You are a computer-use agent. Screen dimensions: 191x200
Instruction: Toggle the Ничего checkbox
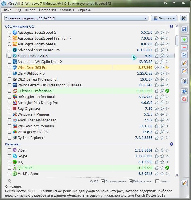pyautogui.click(x=157, y=181)
